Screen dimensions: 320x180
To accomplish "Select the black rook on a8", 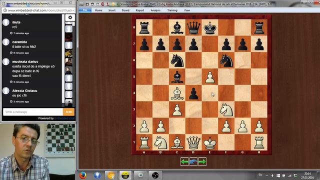I will point(144,27).
